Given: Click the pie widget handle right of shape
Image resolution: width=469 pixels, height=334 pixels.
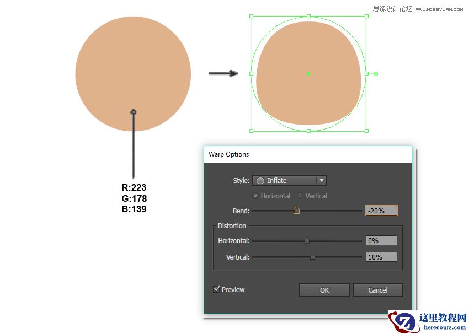Looking at the screenshot, I should [376, 74].
